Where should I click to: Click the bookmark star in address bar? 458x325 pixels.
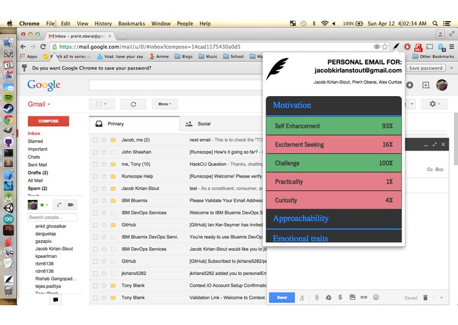(x=385, y=47)
